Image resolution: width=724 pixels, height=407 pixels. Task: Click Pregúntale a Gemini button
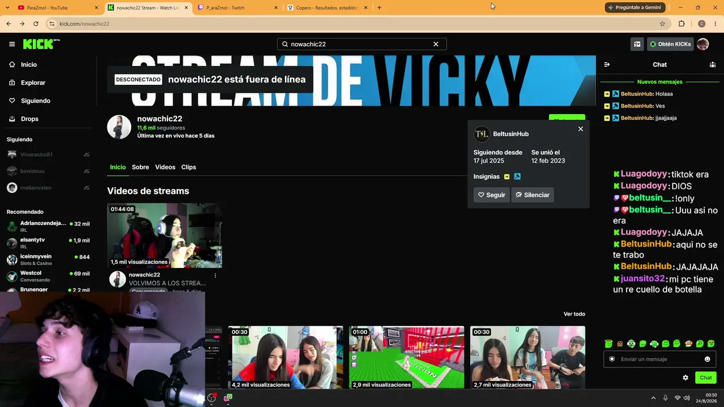pos(634,8)
